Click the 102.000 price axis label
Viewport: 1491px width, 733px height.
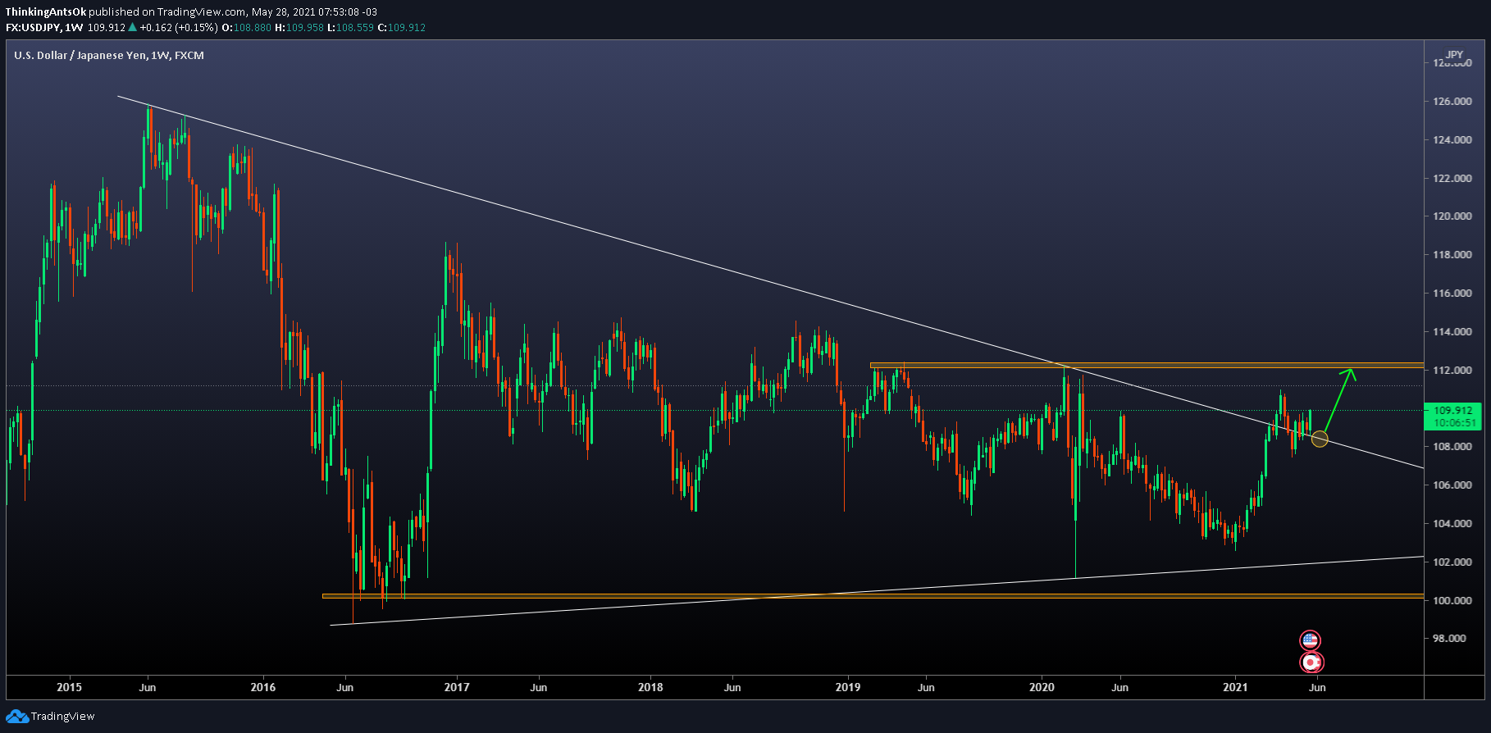(x=1452, y=562)
